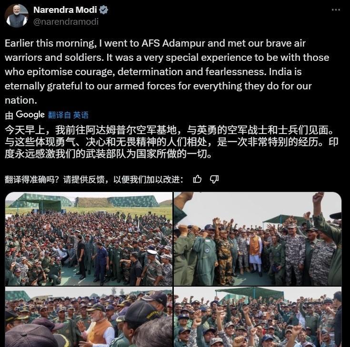Click the English tweet text about AFS Adampur
The width and height of the screenshot is (350, 347).
(x=167, y=72)
